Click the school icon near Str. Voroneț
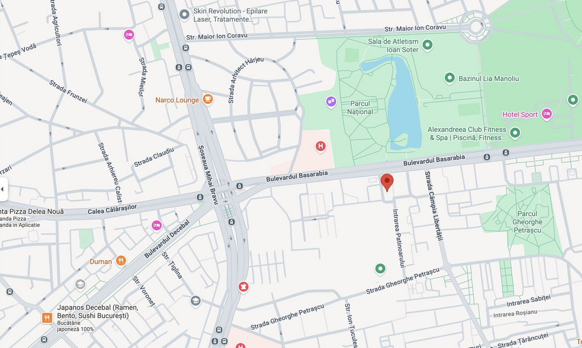Viewport: 582px width, 348px height. [x=195, y=301]
